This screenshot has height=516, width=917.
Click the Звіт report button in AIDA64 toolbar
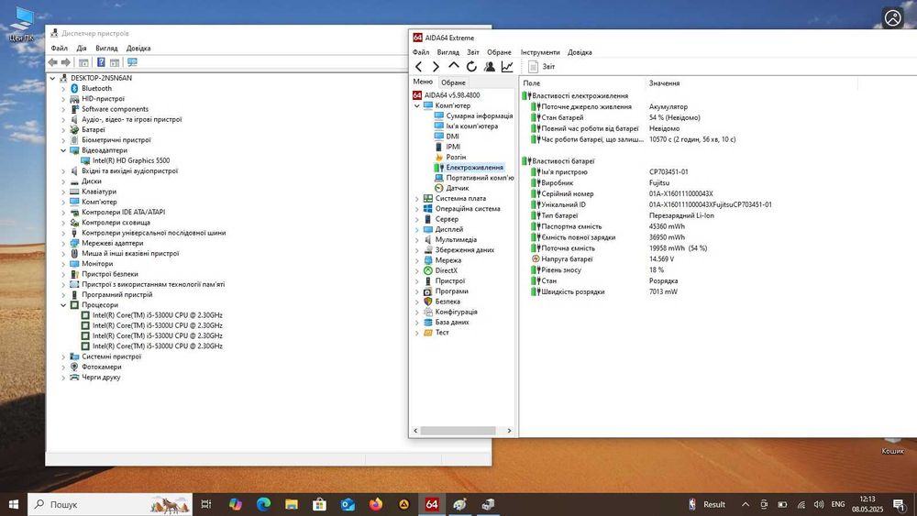coord(542,67)
